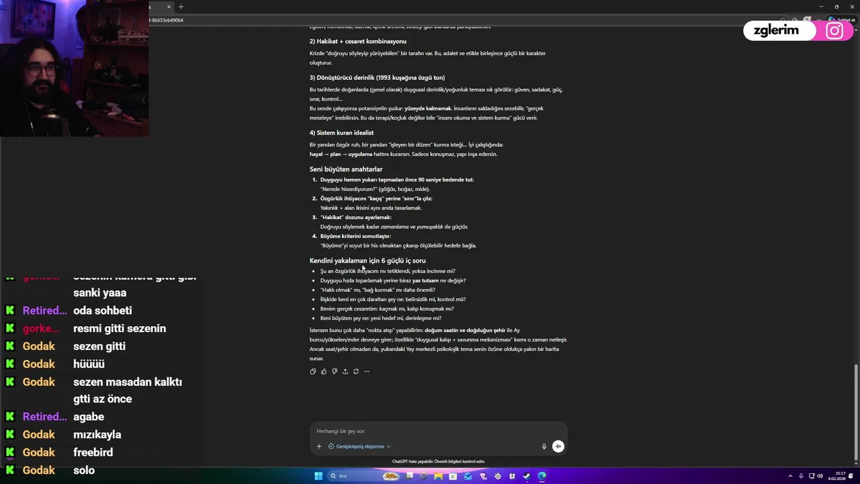Click the heading '4) Sistem kuran idealist'

pyautogui.click(x=341, y=132)
